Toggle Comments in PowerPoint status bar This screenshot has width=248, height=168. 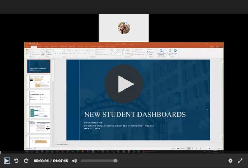tap(181, 149)
